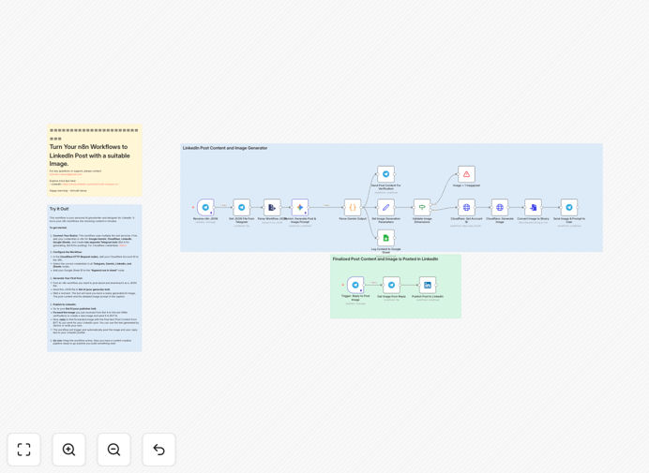Open the Parse Workflow JSON extract node
This screenshot has width=649, height=473.
point(272,207)
